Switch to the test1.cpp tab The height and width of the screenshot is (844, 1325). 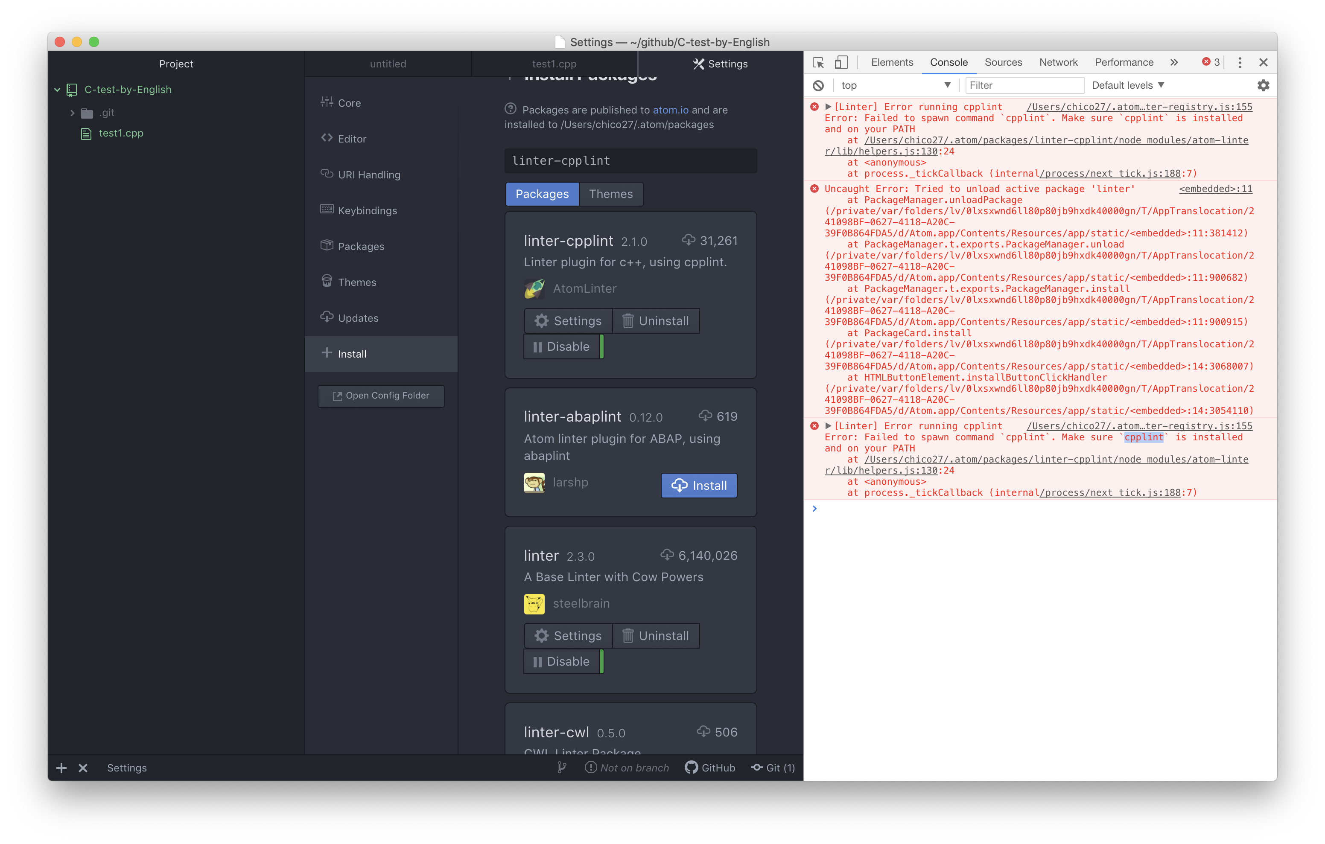point(554,63)
